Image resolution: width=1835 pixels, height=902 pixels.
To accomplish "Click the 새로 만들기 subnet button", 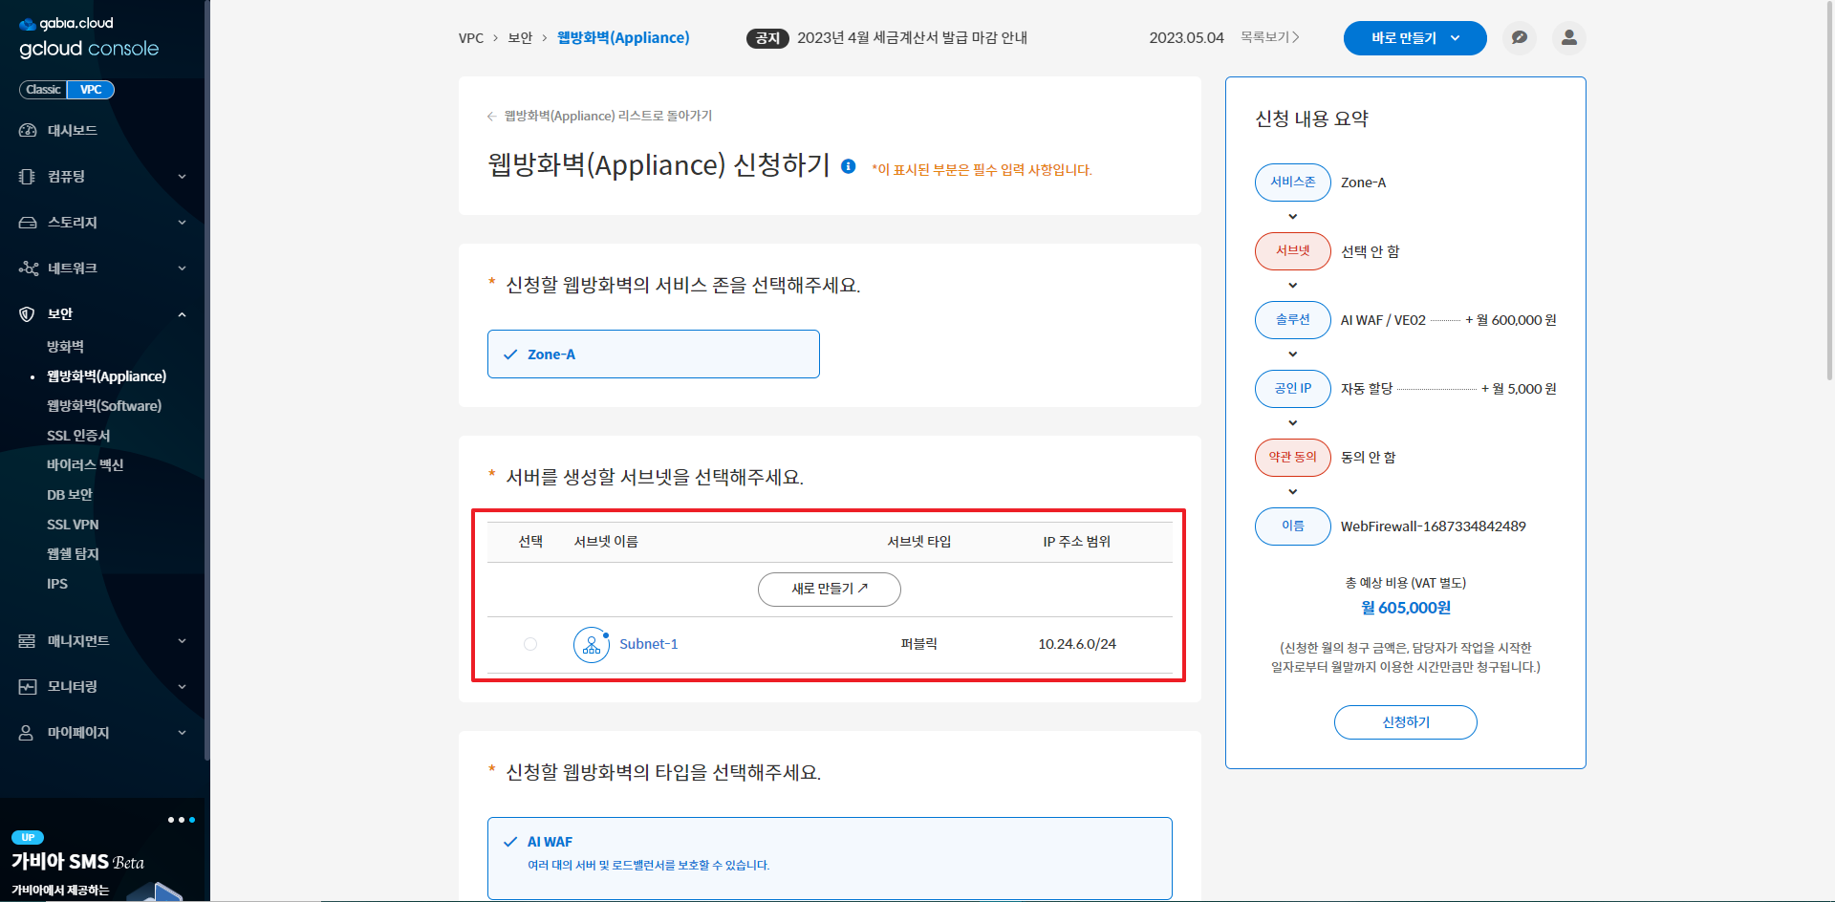I will coord(830,589).
